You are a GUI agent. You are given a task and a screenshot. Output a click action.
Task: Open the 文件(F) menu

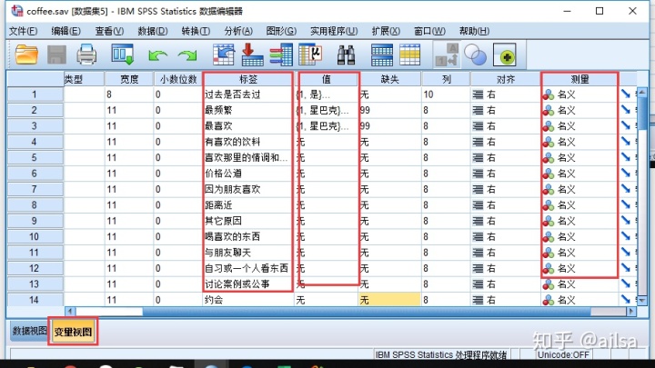(x=24, y=31)
